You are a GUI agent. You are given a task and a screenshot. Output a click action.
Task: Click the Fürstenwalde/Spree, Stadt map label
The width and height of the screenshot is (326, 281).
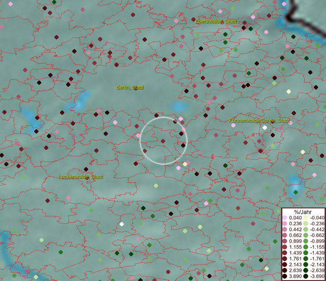pos(259,120)
